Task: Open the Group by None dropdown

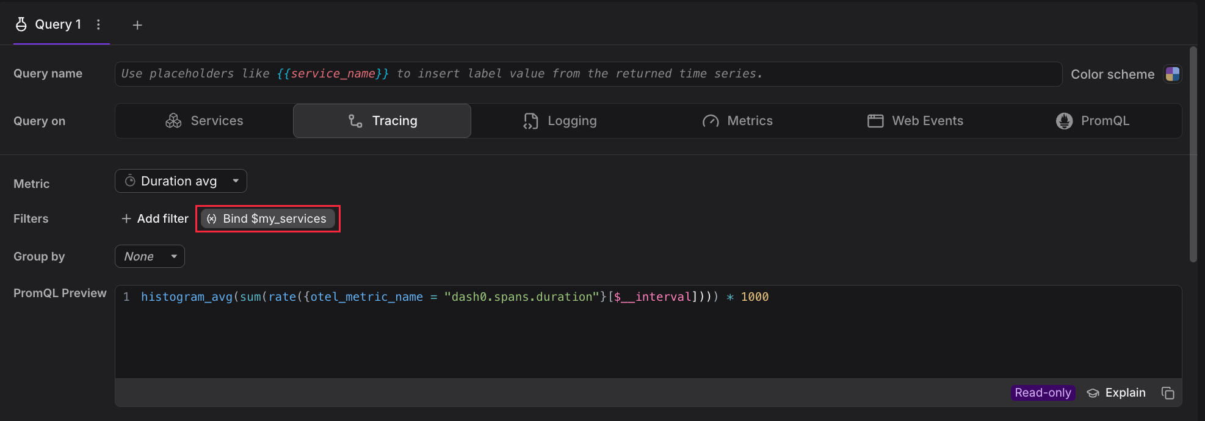Action: [x=150, y=256]
